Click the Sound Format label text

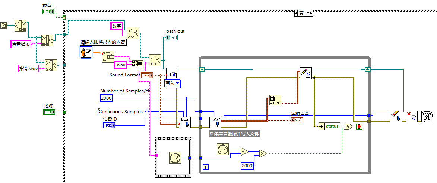pos(124,75)
